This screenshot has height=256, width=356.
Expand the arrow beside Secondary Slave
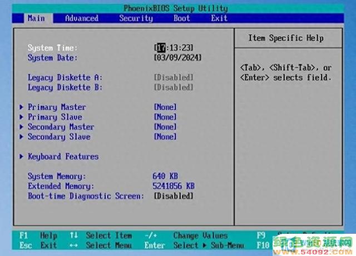point(21,137)
